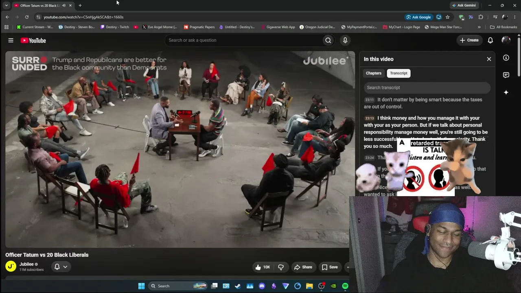The width and height of the screenshot is (521, 293).
Task: Select the Transcript tab
Action: 398,73
